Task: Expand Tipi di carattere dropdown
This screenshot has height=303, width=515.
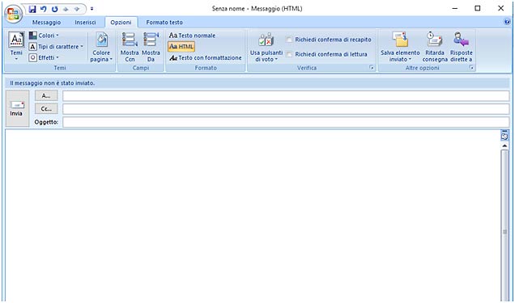Action: [56, 47]
